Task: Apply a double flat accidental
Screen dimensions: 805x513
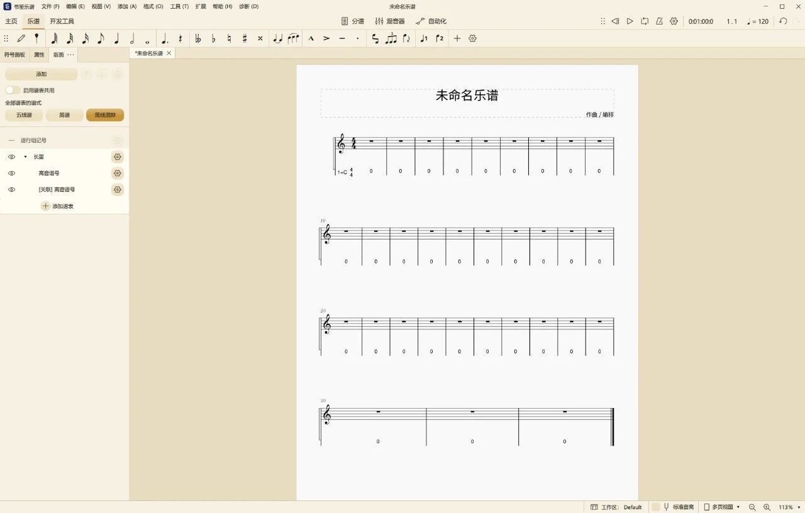Action: point(198,38)
